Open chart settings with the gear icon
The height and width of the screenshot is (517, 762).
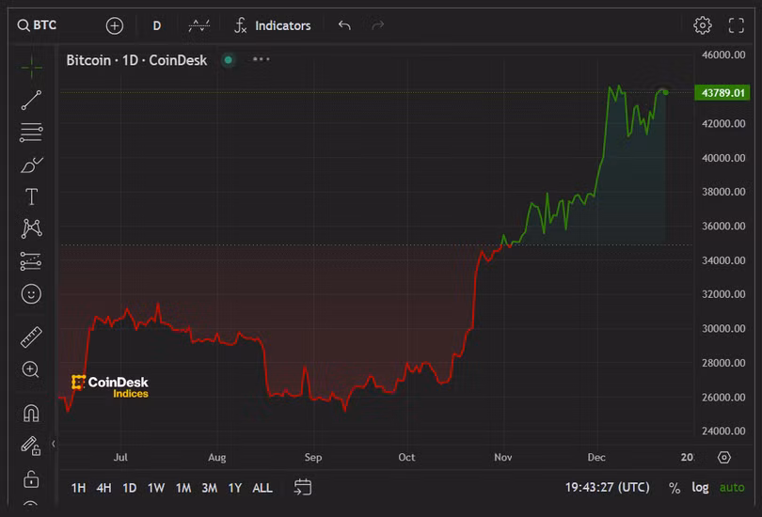pyautogui.click(x=702, y=25)
